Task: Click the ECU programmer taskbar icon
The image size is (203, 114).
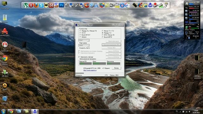Action: 35,111
